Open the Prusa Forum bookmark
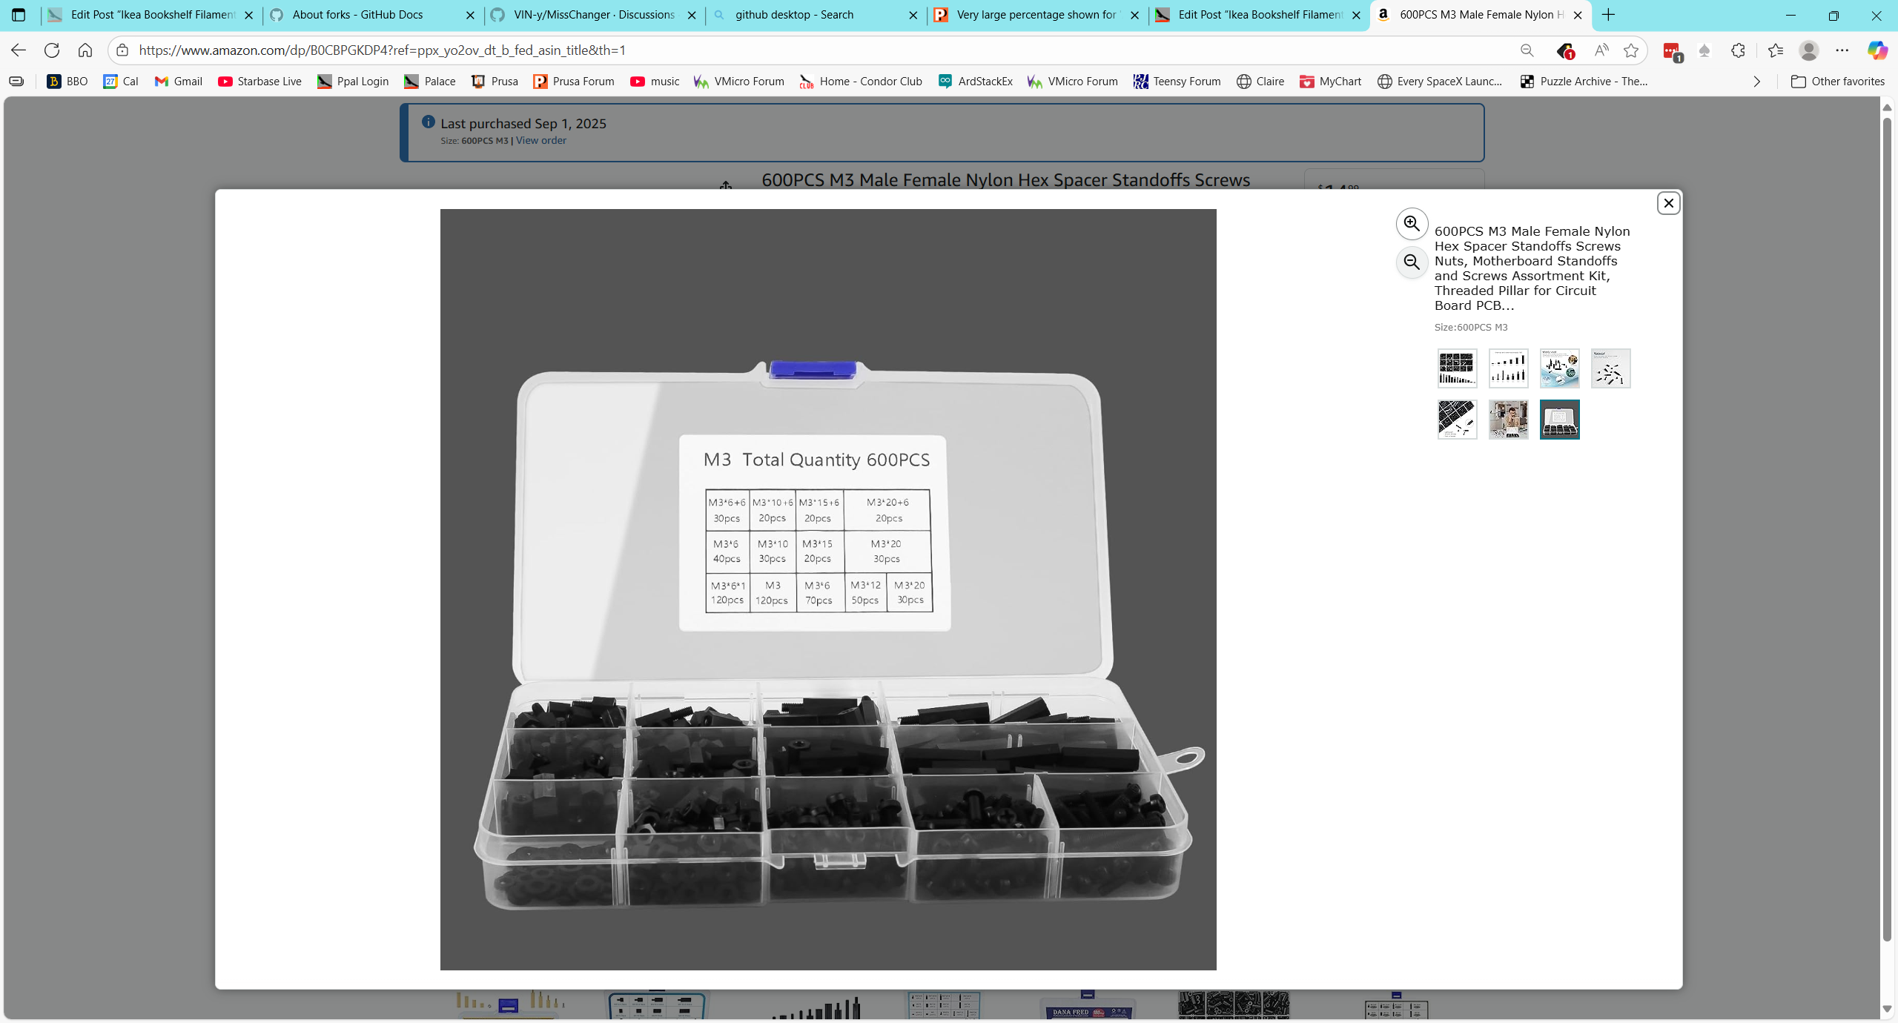 point(574,82)
